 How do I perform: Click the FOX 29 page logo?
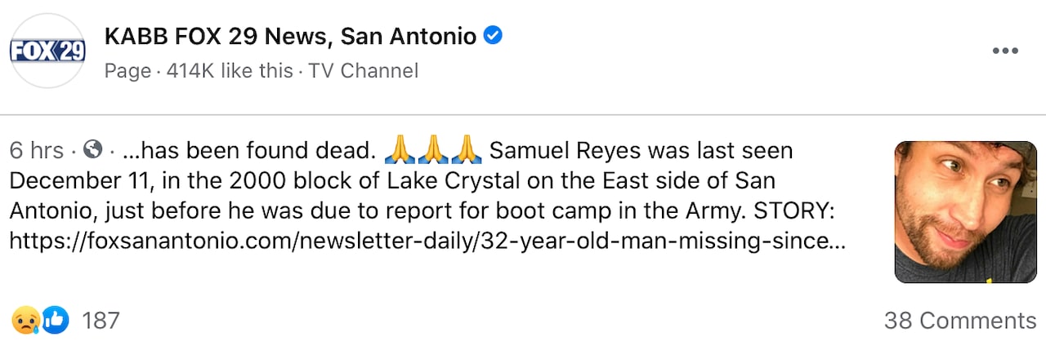click(x=47, y=51)
